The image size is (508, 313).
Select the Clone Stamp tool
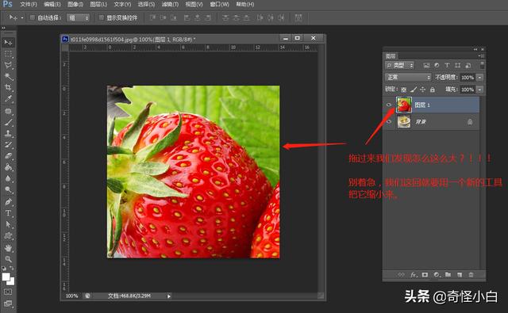coord(8,134)
